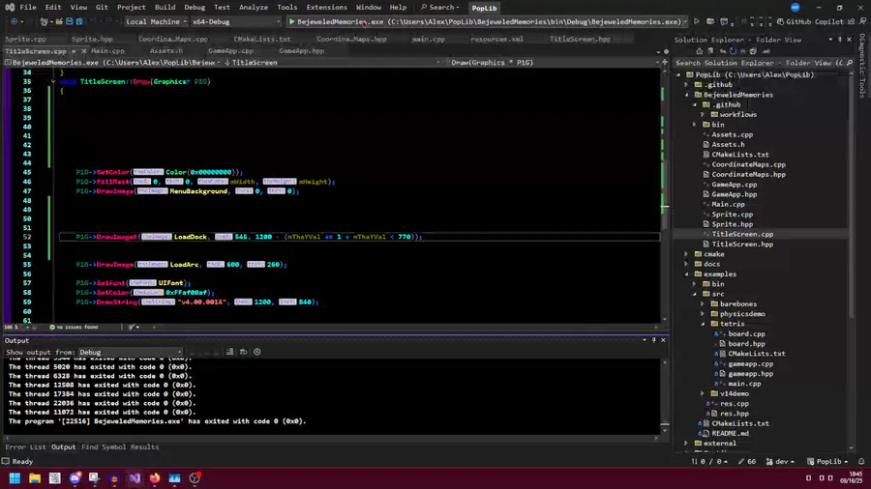Expand the cmake folder in Solution Explorer

point(686,254)
